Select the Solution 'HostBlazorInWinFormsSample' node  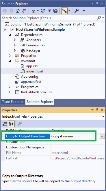coord(53,24)
